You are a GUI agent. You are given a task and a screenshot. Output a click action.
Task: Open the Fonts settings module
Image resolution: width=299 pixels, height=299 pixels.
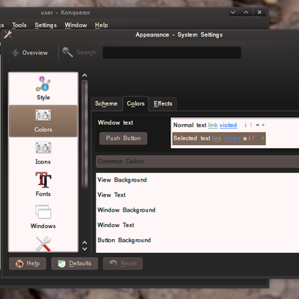point(43,185)
